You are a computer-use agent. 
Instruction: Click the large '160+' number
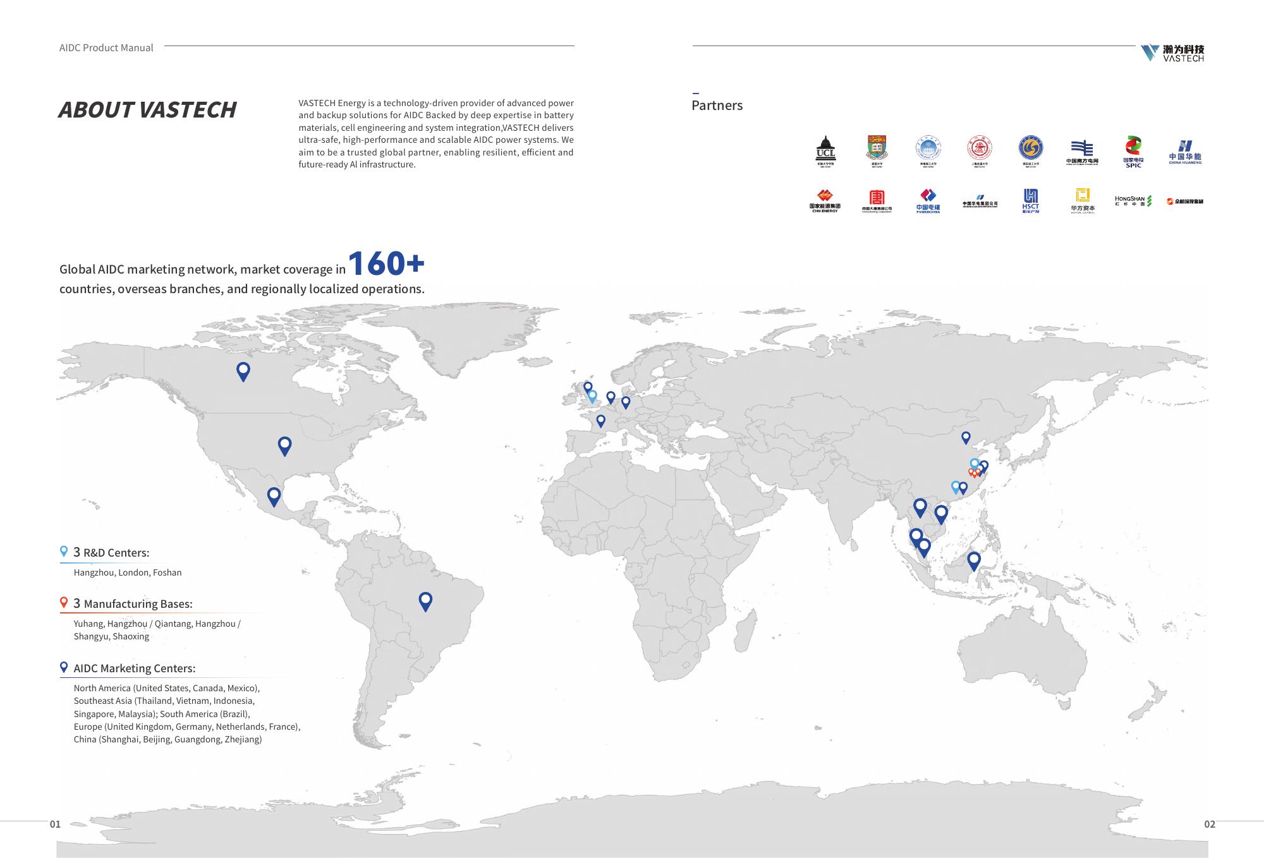(x=386, y=263)
